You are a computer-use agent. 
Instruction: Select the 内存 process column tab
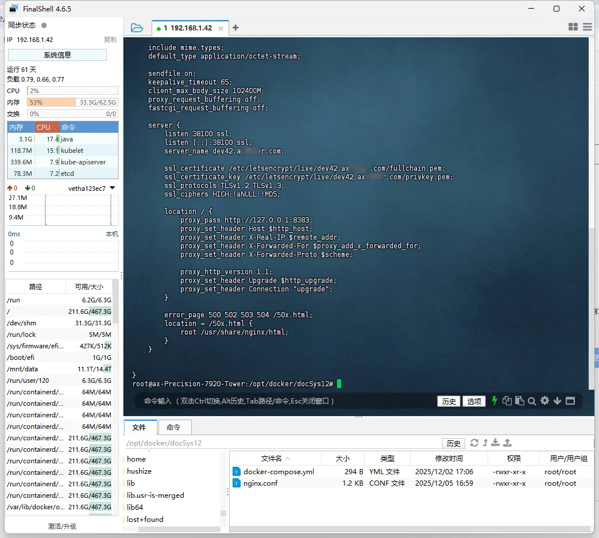[21, 128]
